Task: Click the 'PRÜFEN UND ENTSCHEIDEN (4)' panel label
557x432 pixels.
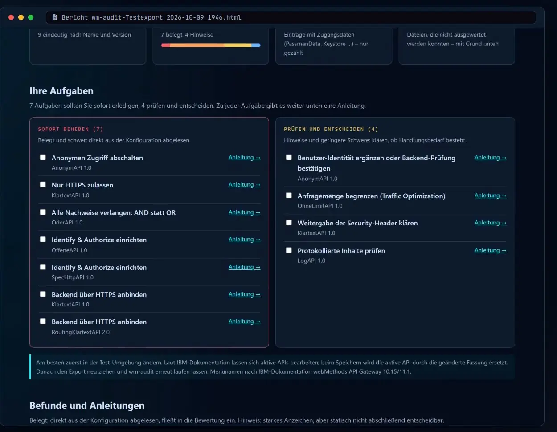Action: pos(331,129)
